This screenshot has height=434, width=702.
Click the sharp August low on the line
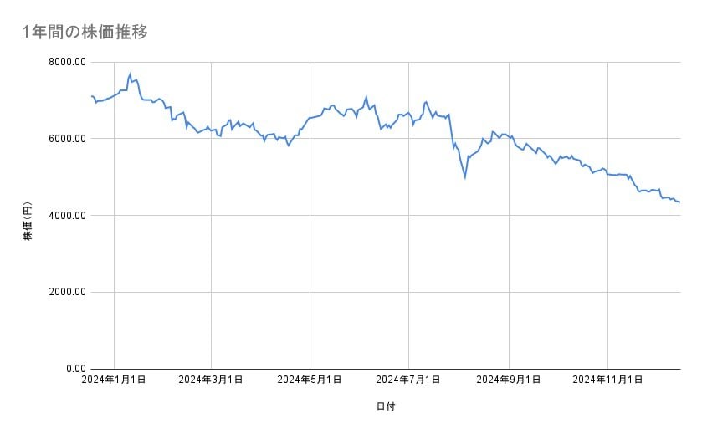[465, 177]
